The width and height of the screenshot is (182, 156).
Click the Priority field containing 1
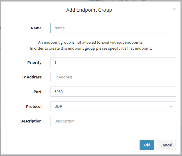pos(113,62)
